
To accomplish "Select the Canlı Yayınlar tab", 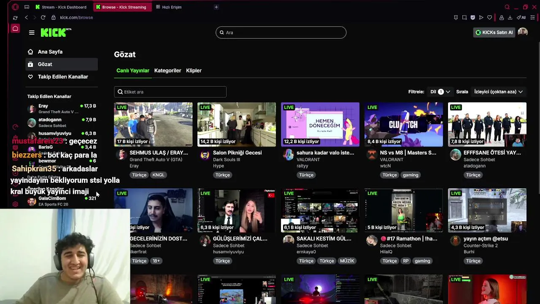I will pyautogui.click(x=133, y=71).
